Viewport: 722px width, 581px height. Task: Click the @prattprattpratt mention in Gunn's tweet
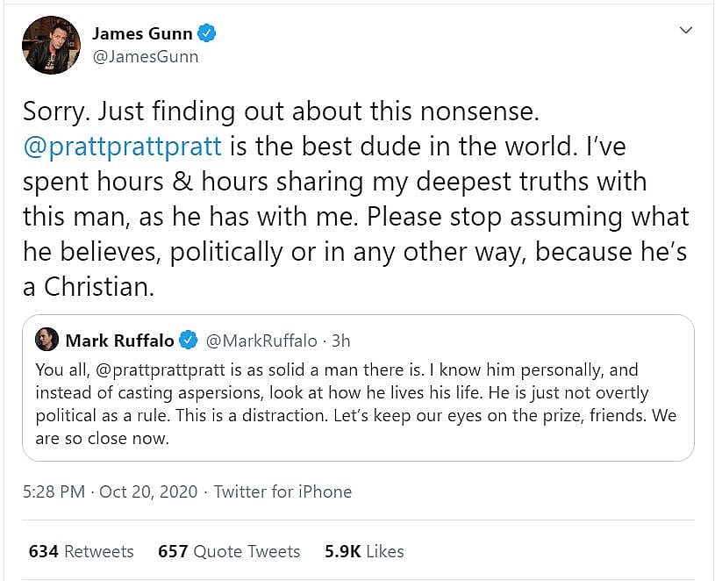point(122,146)
